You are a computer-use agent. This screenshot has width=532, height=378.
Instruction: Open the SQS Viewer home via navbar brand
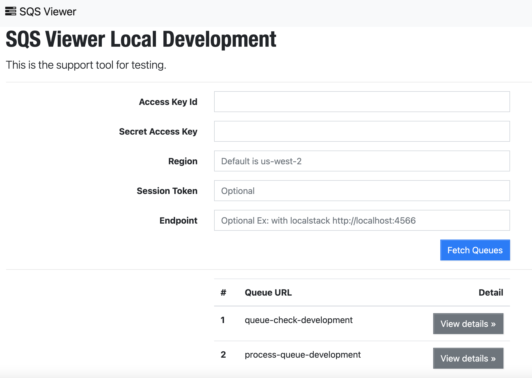[41, 12]
